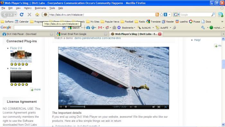Open the RSS feed icon in address bar
This screenshot has width=225, height=127.
[157, 14]
